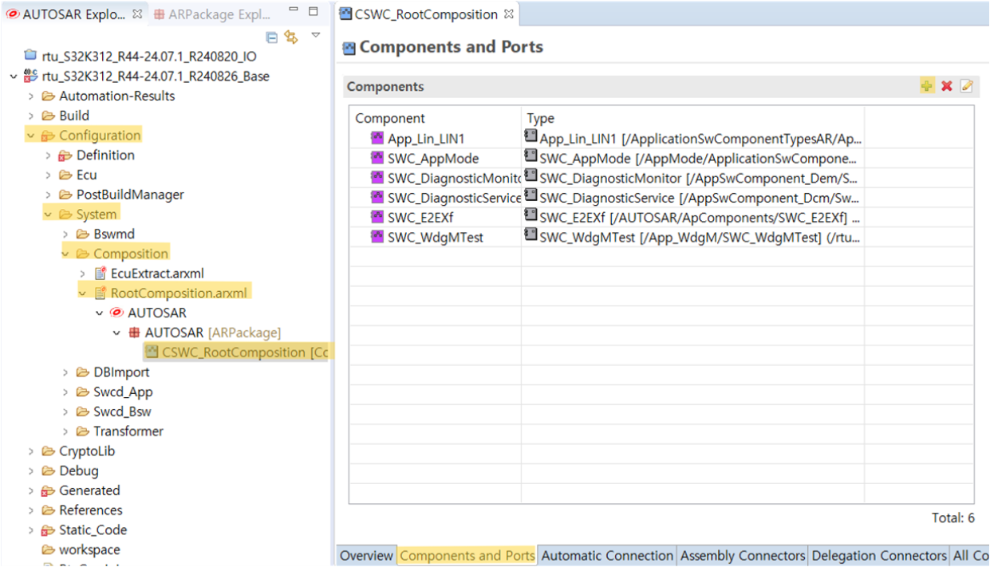Select the workspace folder

click(x=89, y=550)
